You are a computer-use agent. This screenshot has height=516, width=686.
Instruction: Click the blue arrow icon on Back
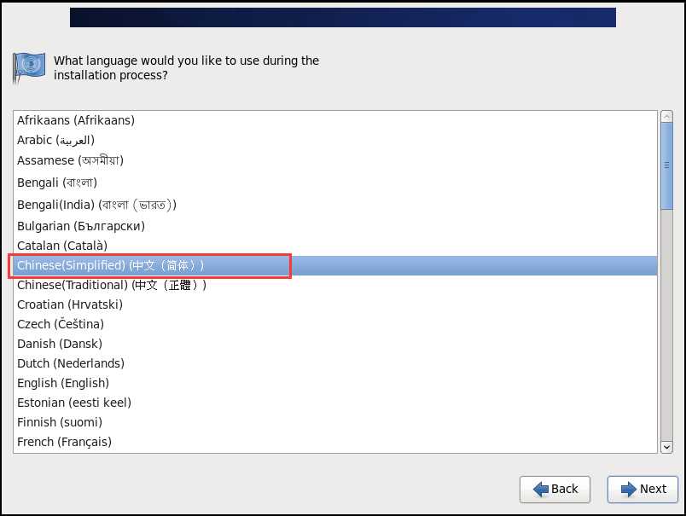[x=541, y=489]
